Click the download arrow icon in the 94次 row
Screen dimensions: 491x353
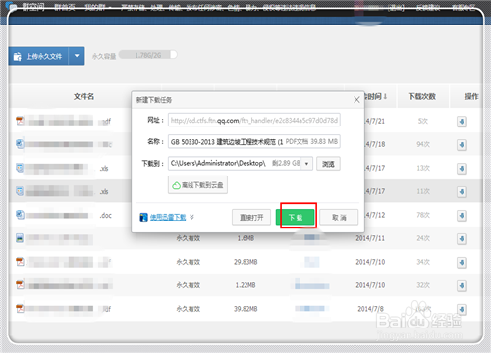[462, 145]
